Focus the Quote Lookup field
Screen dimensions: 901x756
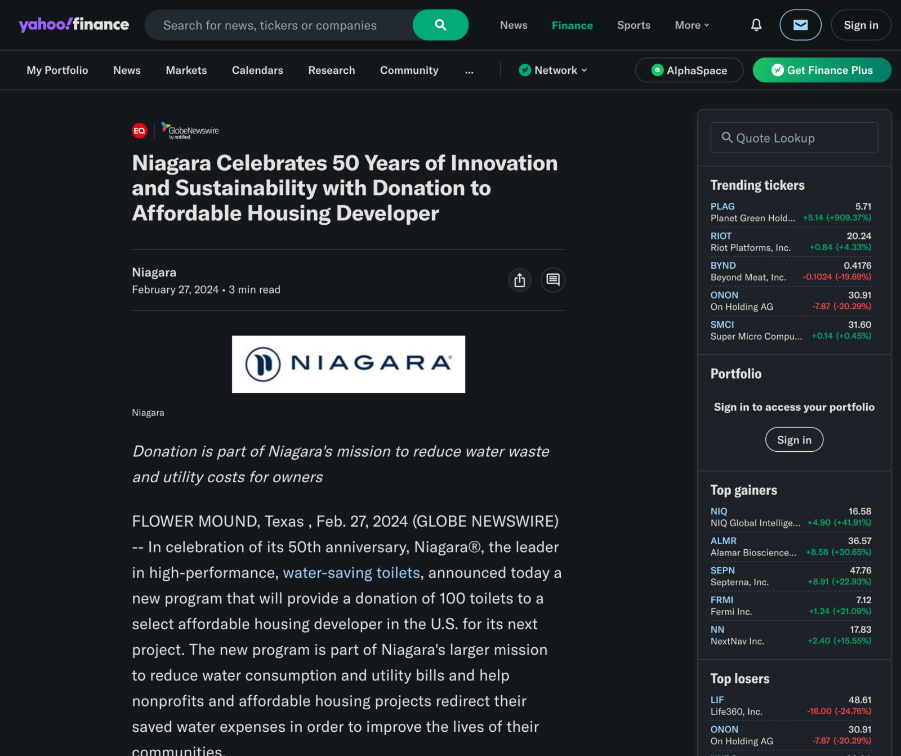click(794, 138)
